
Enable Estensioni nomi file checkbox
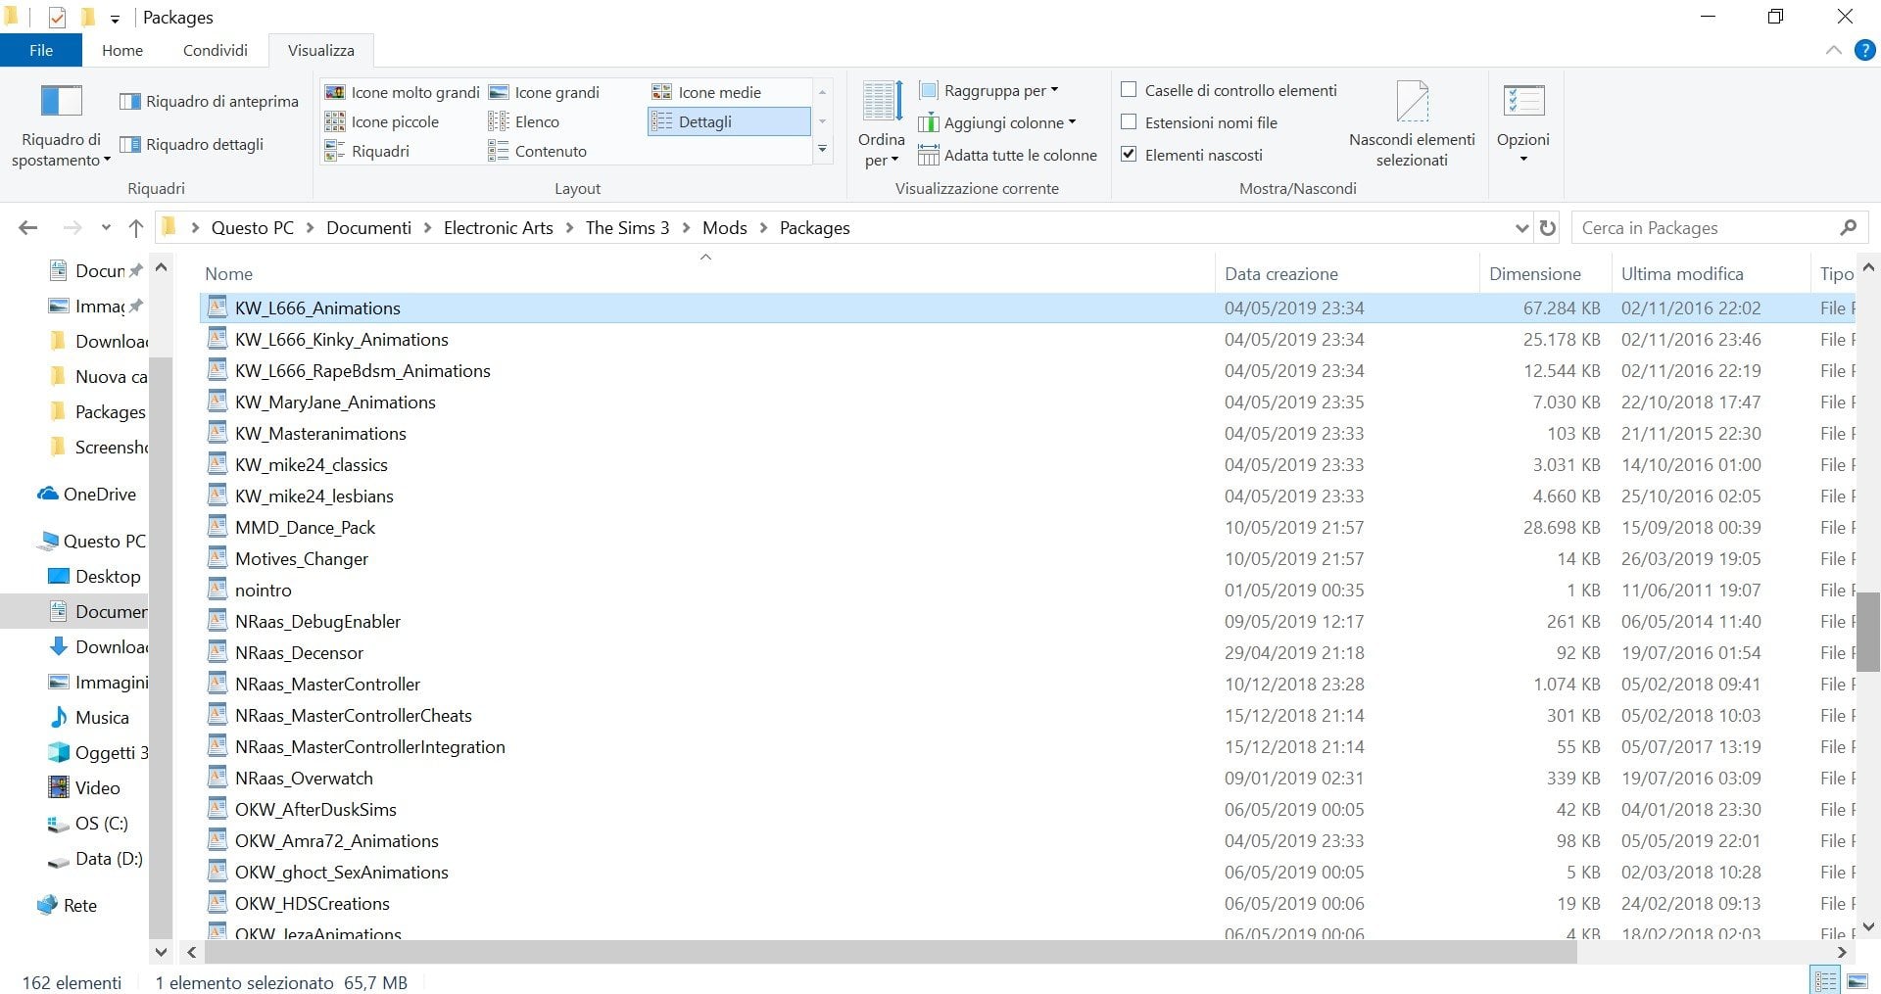click(1129, 122)
